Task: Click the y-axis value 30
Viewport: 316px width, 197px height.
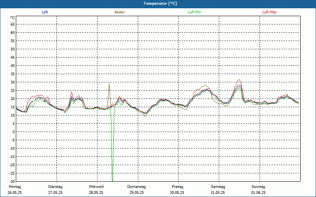Action: click(13, 82)
